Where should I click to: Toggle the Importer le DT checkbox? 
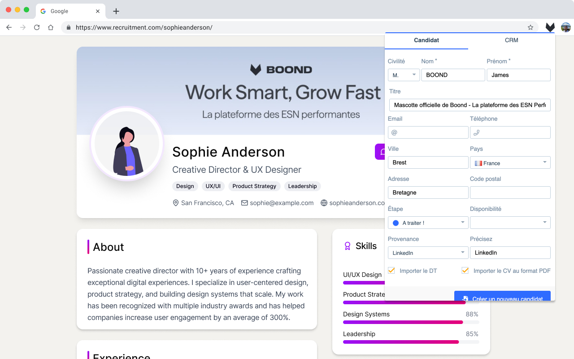[x=391, y=271]
